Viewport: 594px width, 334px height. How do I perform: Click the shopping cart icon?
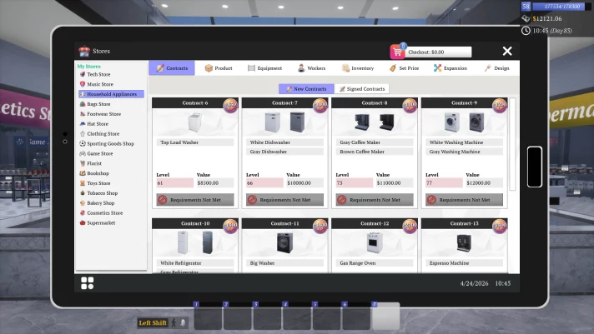397,52
